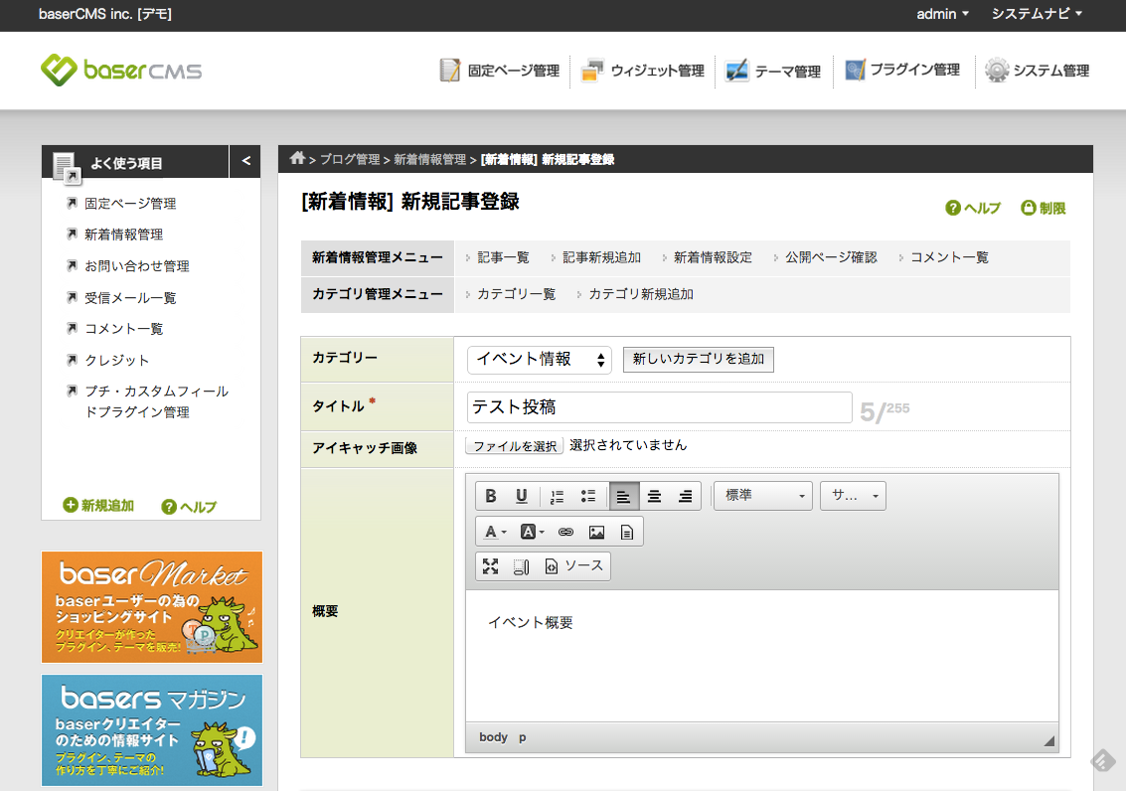Click the insert link icon
Viewport: 1126px width, 791px height.
pyautogui.click(x=565, y=532)
